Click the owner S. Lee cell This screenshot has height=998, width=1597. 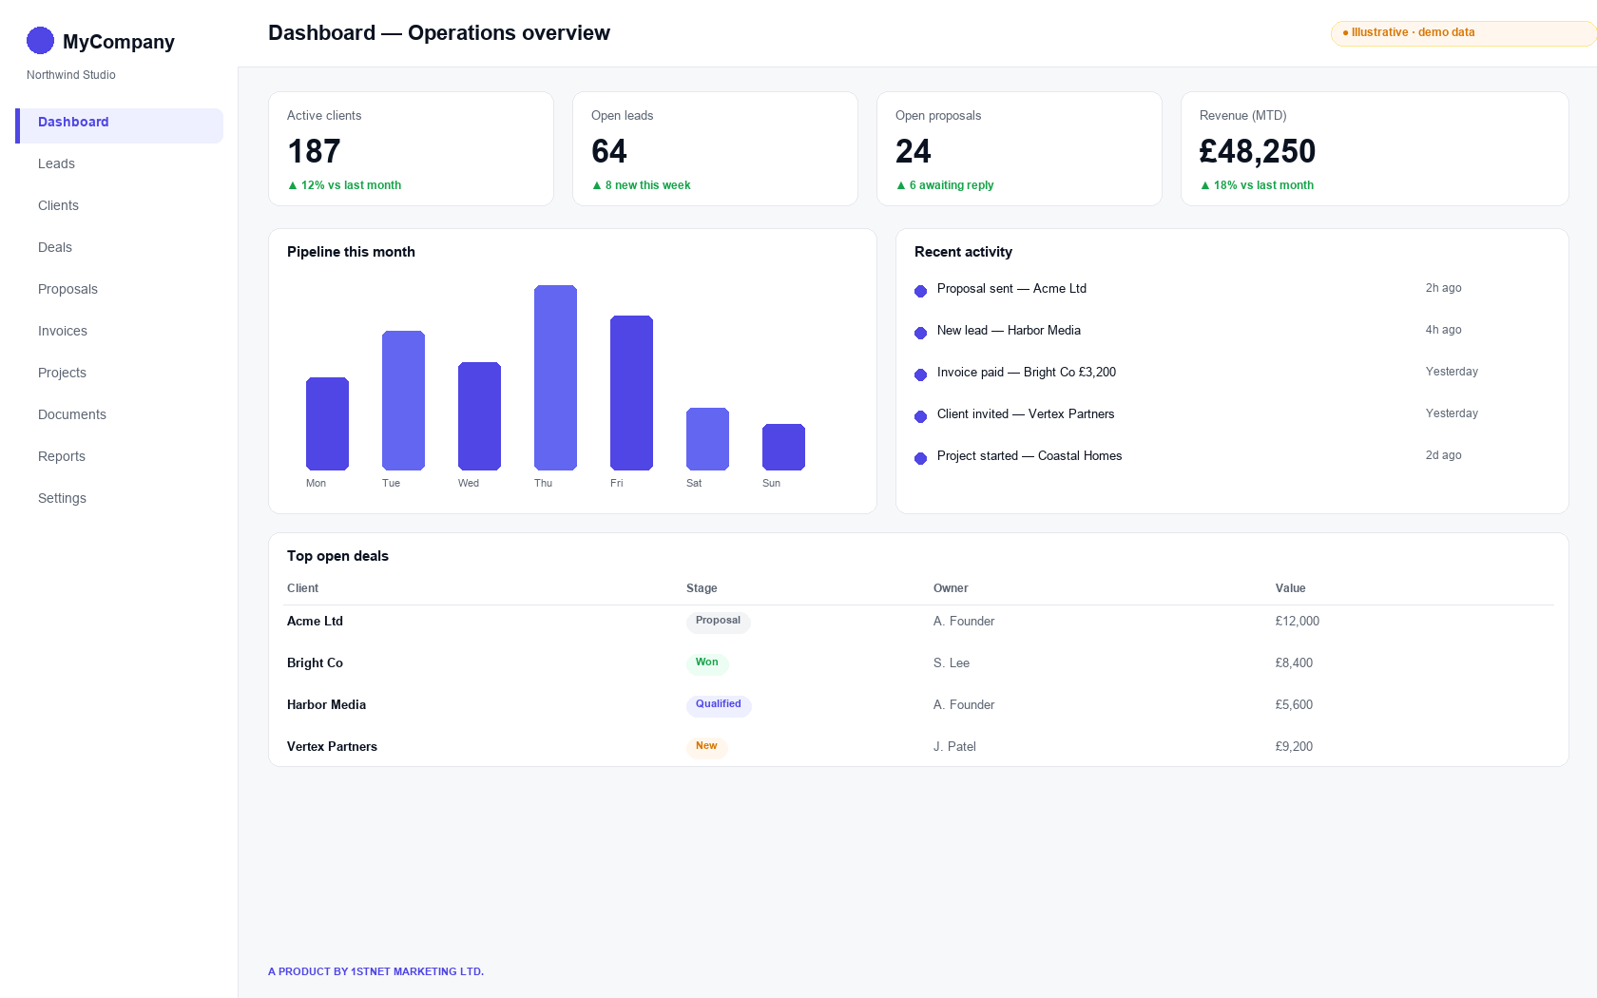pos(952,663)
